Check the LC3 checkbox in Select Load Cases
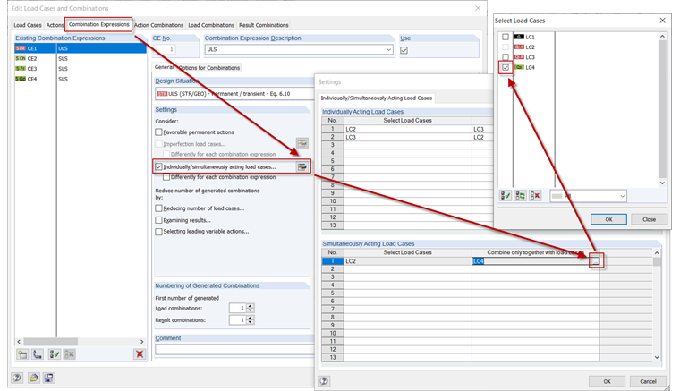This screenshot has width=680, height=391. point(506,56)
